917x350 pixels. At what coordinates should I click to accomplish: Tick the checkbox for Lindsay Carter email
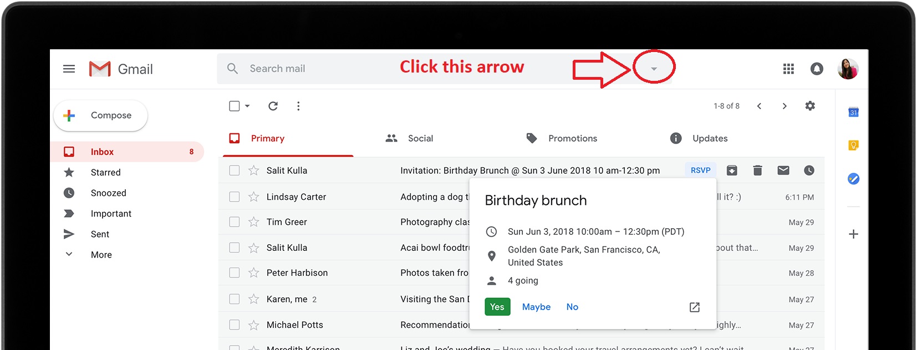[235, 197]
